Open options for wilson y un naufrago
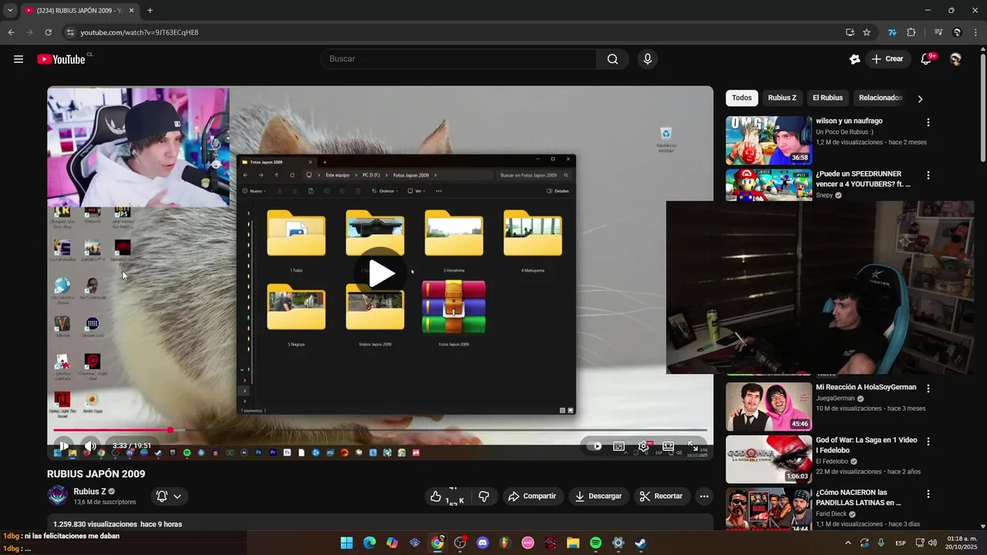The width and height of the screenshot is (987, 555). coord(928,123)
